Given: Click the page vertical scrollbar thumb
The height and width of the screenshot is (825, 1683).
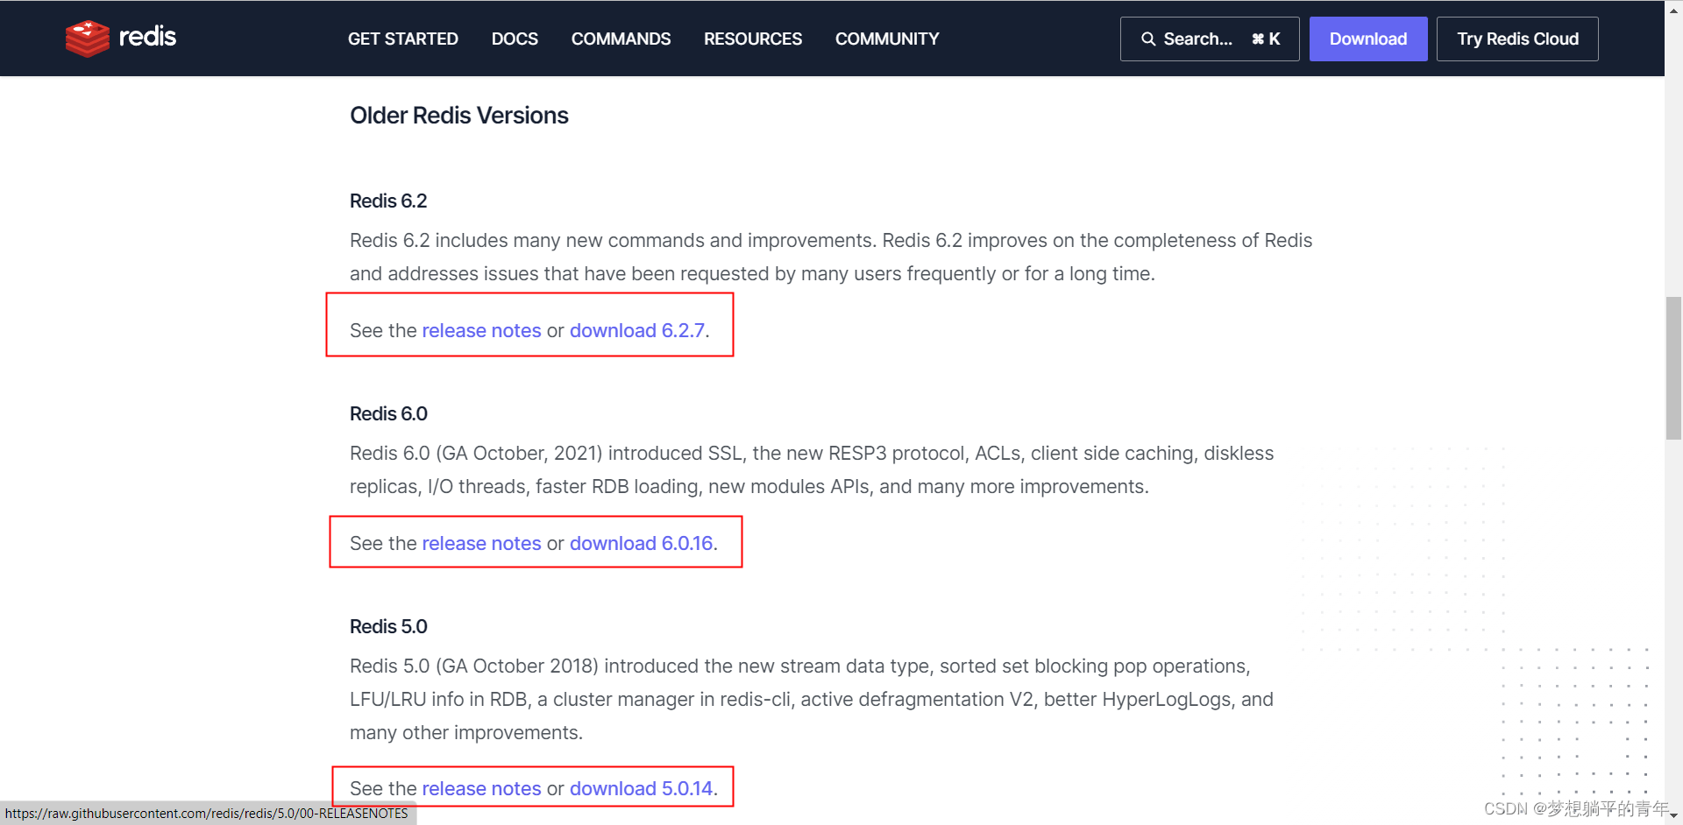Looking at the screenshot, I should coord(1673,368).
